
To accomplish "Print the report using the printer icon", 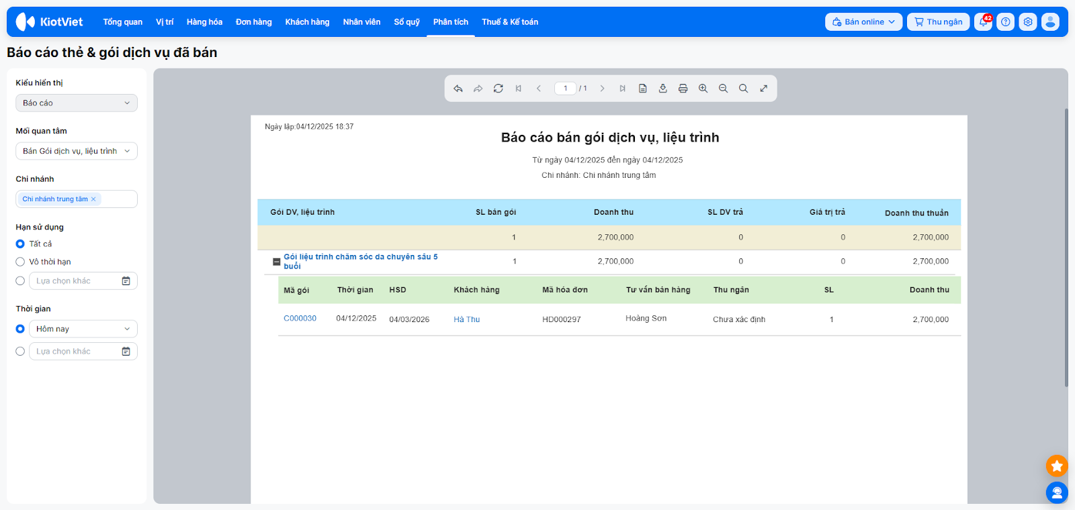I will 683,89.
